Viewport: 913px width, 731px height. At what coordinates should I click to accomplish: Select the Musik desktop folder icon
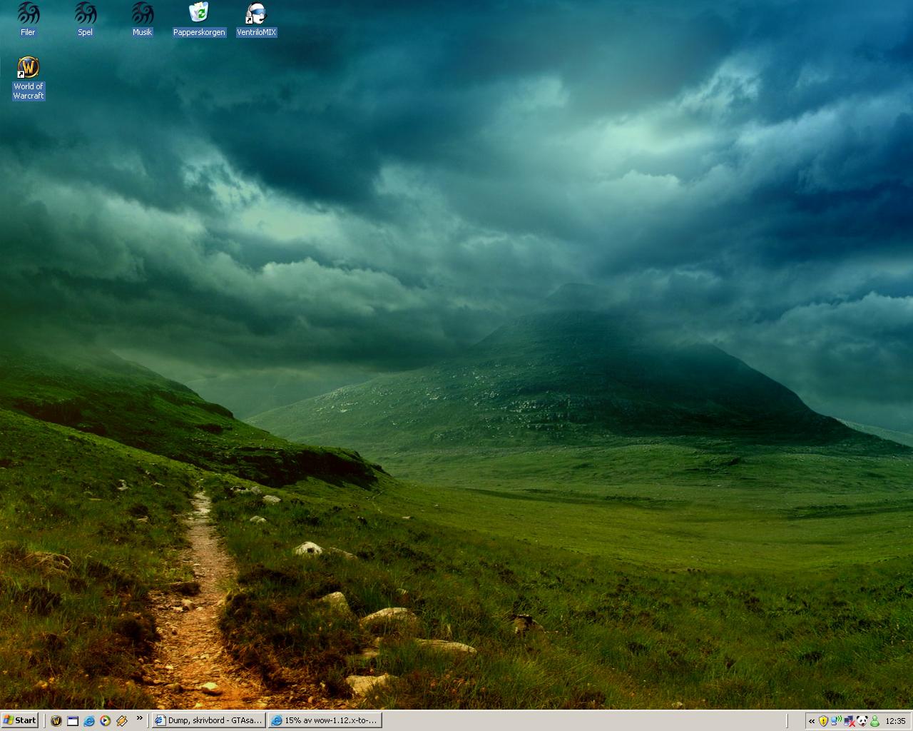tap(142, 19)
